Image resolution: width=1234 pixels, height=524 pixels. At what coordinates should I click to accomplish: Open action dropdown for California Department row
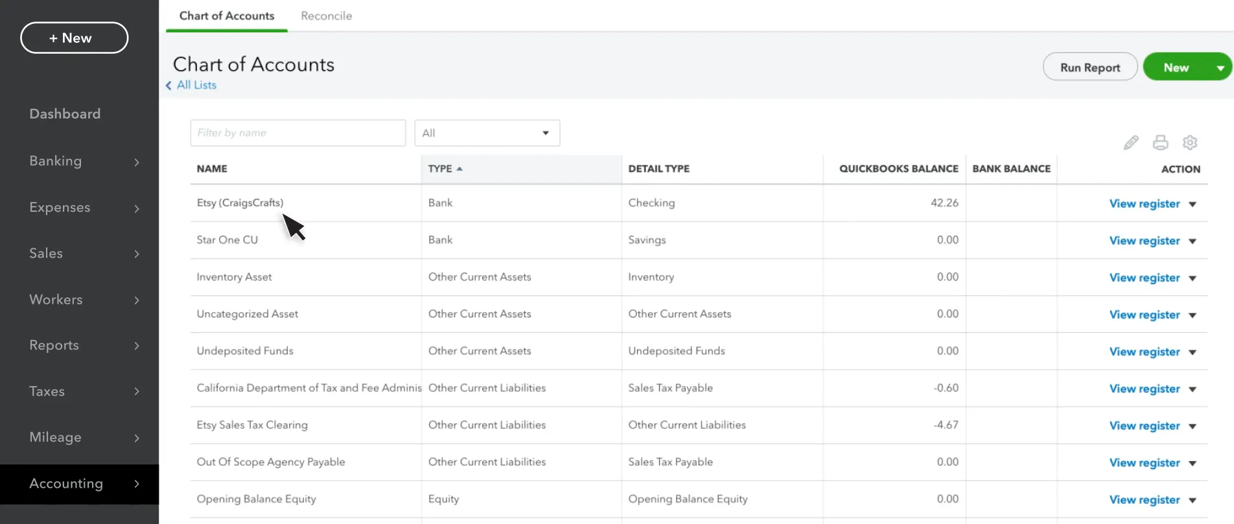(1193, 389)
